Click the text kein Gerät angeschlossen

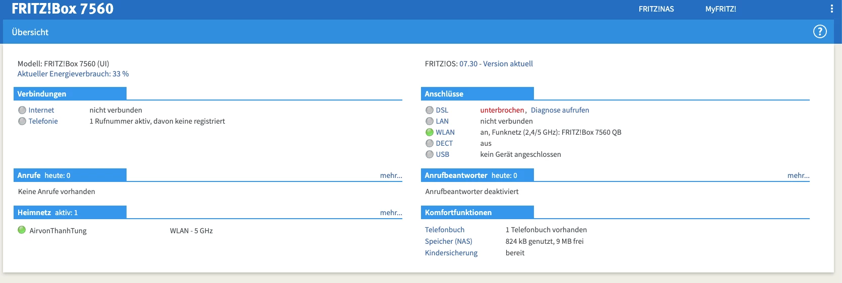[x=520, y=154]
